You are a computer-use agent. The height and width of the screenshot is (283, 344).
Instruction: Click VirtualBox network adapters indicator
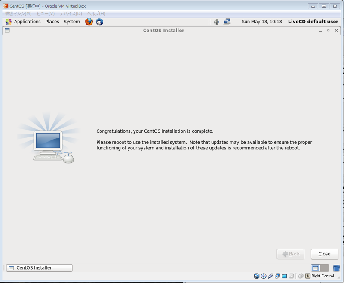(x=277, y=276)
